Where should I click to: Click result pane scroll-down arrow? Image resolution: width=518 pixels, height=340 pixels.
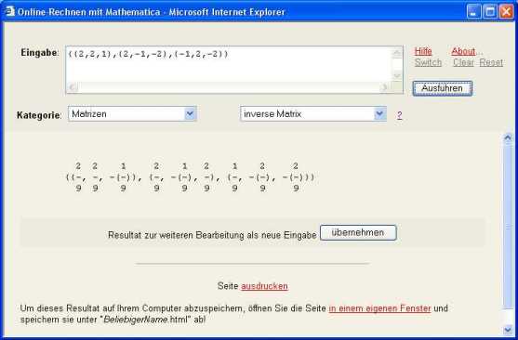[508, 329]
